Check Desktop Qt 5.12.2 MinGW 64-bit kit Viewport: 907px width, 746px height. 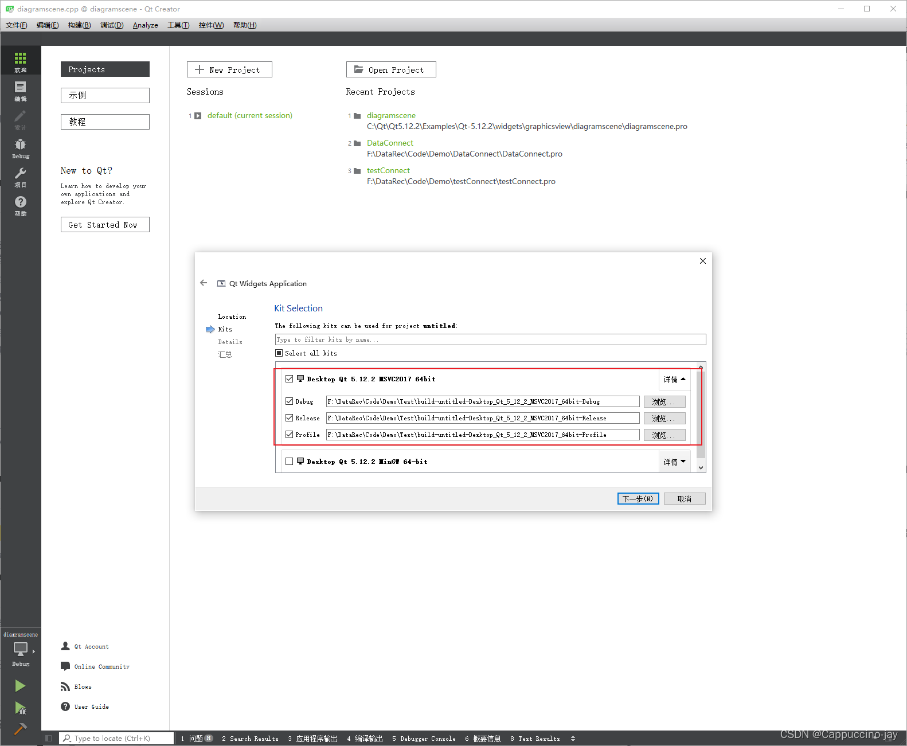coord(290,462)
